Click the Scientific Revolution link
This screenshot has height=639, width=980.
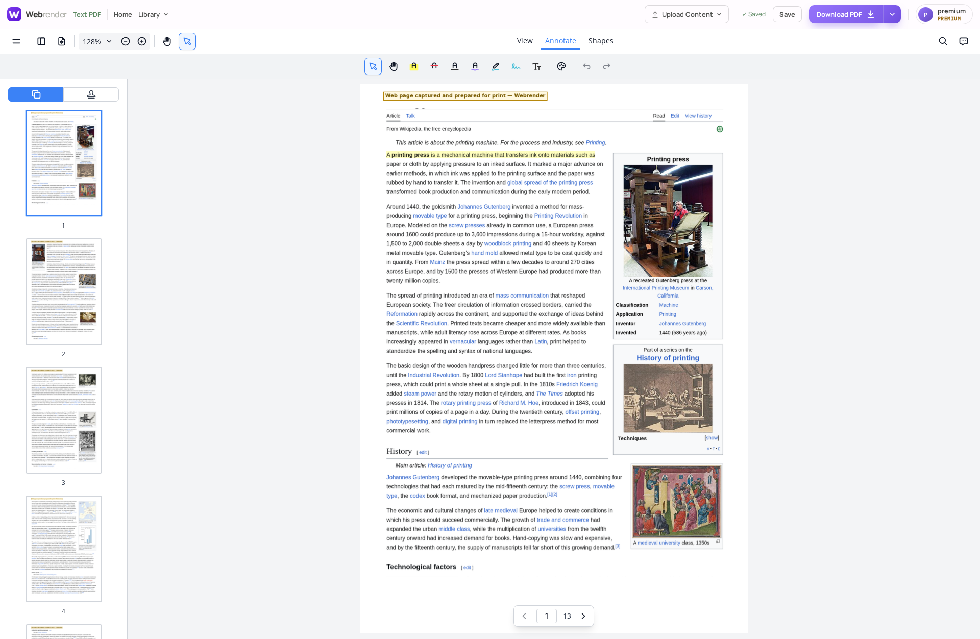422,323
